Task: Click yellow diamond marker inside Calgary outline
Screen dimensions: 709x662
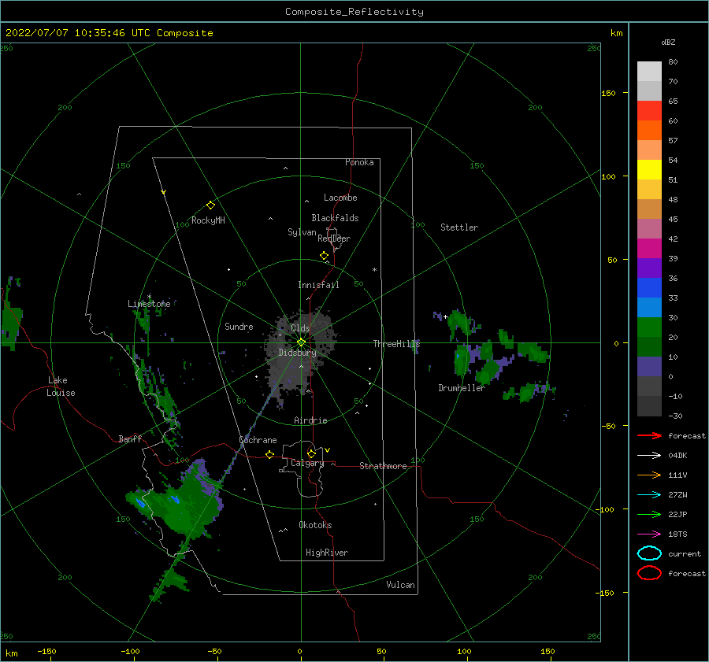Action: point(311,453)
